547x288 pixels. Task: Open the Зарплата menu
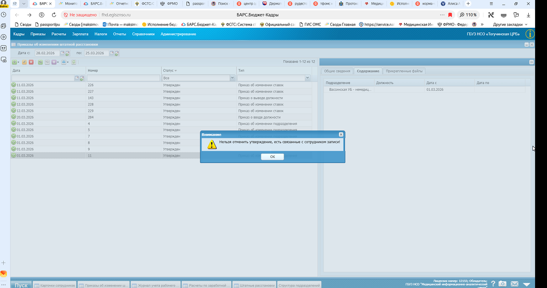[80, 34]
